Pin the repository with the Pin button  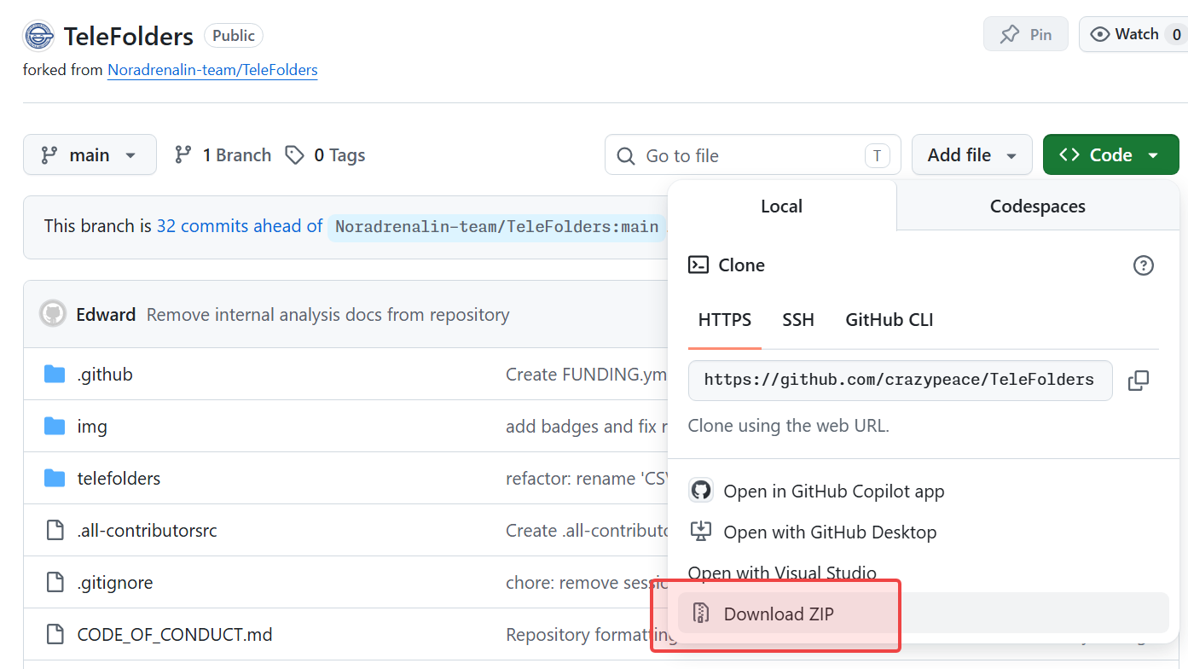tap(1026, 35)
